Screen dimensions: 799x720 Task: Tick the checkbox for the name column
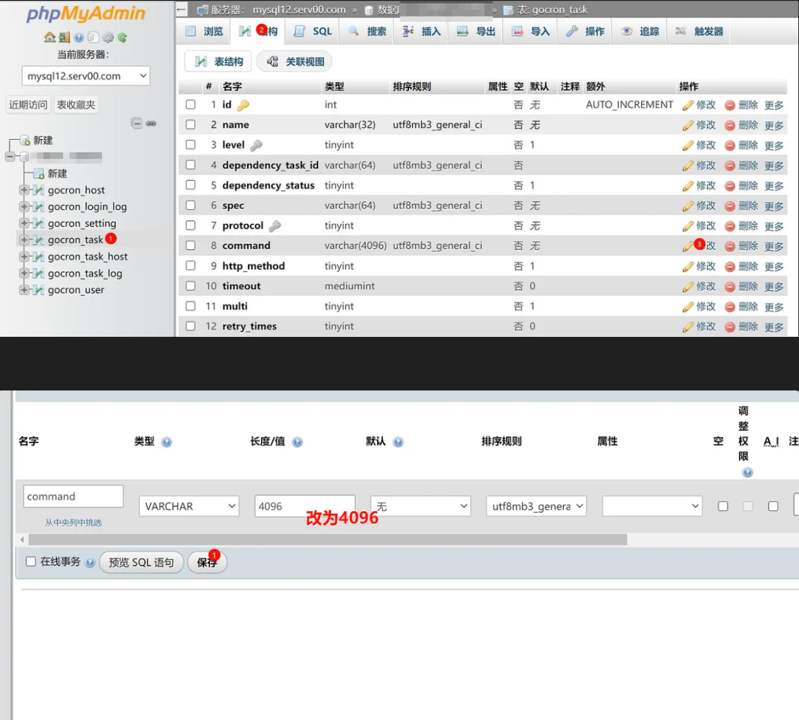tap(191, 125)
